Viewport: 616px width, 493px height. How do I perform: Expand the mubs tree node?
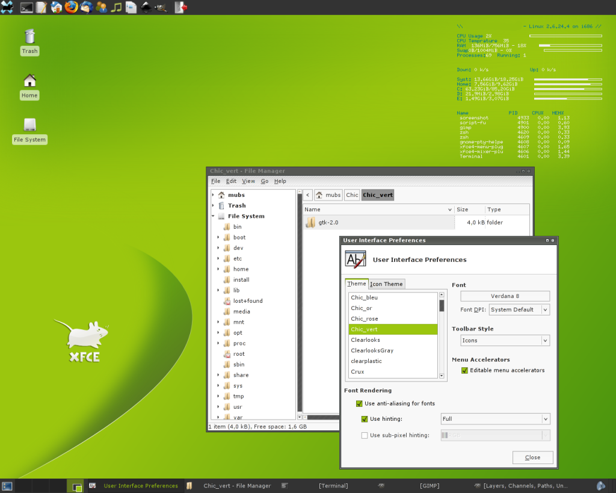click(x=214, y=195)
